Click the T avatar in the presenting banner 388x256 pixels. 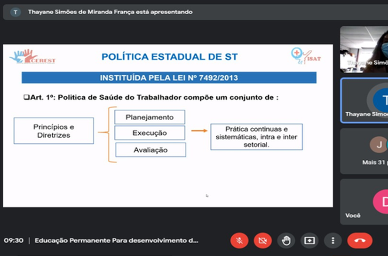point(16,12)
